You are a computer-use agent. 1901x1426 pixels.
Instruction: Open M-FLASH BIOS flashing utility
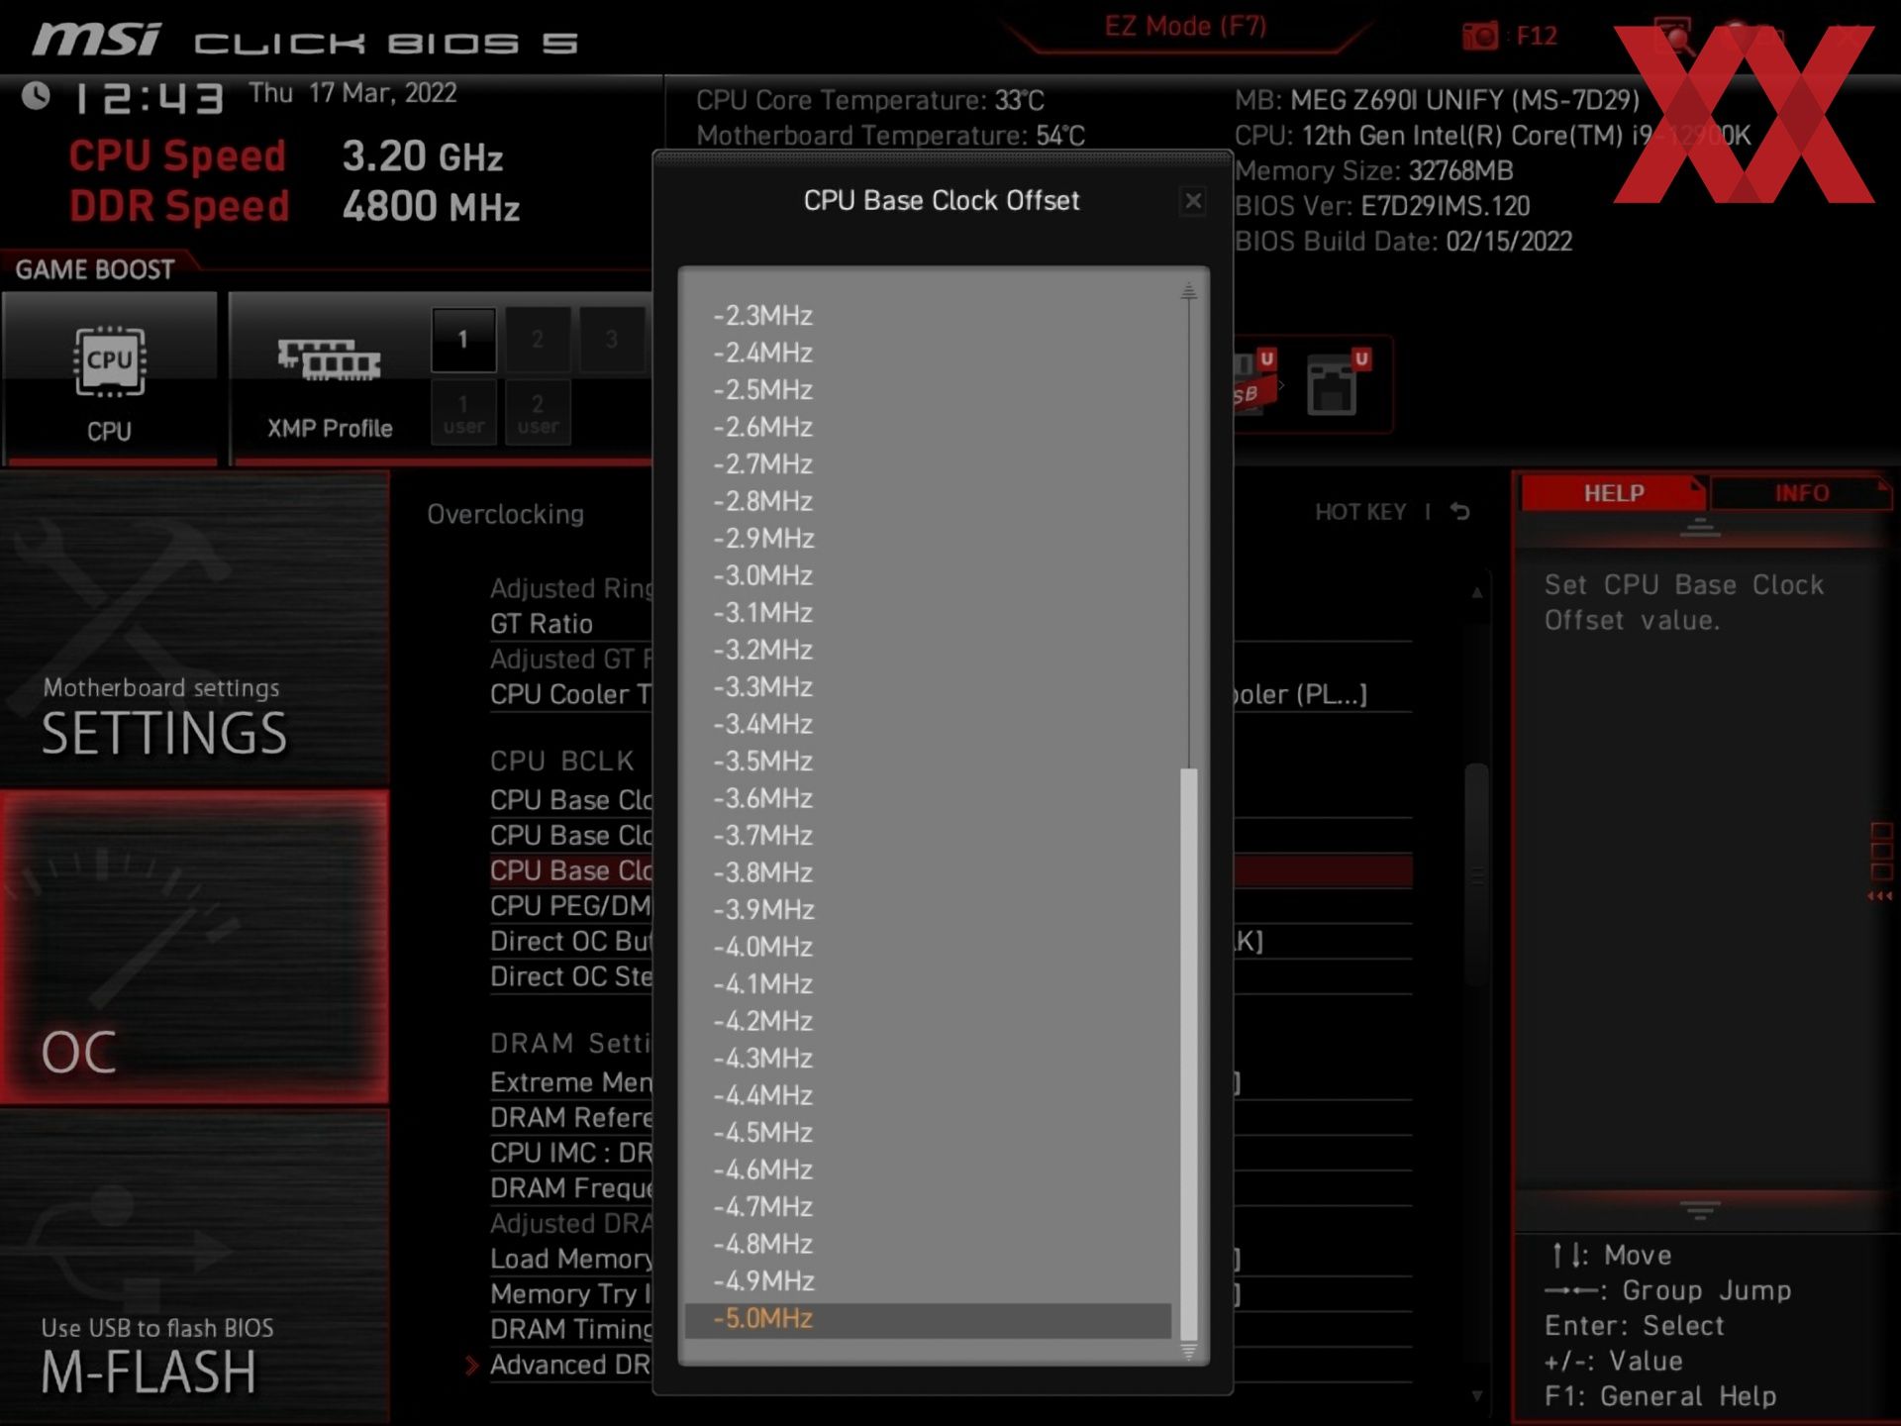click(194, 1266)
